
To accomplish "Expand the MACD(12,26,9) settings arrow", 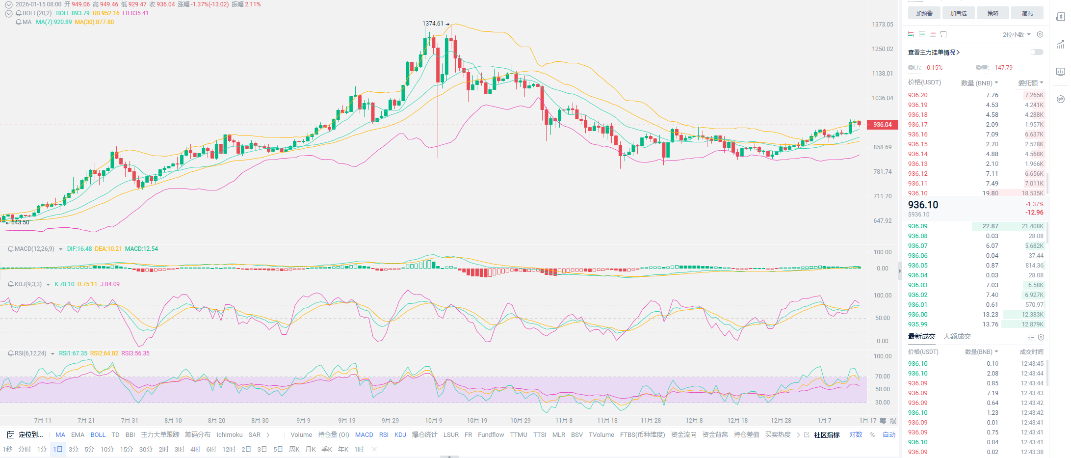I will click(61, 249).
